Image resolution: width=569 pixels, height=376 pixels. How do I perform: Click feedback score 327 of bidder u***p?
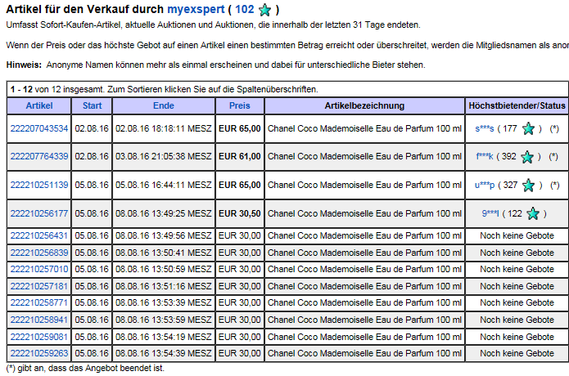coord(510,185)
